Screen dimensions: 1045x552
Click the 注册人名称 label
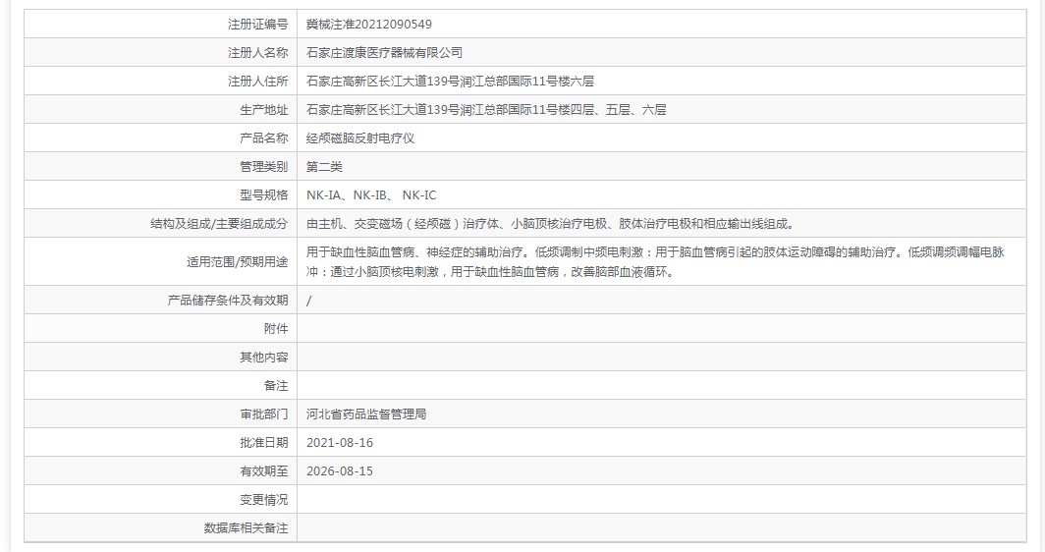click(x=258, y=53)
